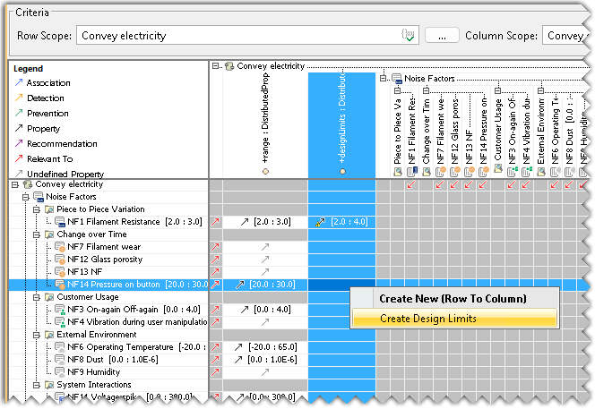Click undefined property arrow in NF12 row
The width and height of the screenshot is (595, 409).
click(265, 260)
